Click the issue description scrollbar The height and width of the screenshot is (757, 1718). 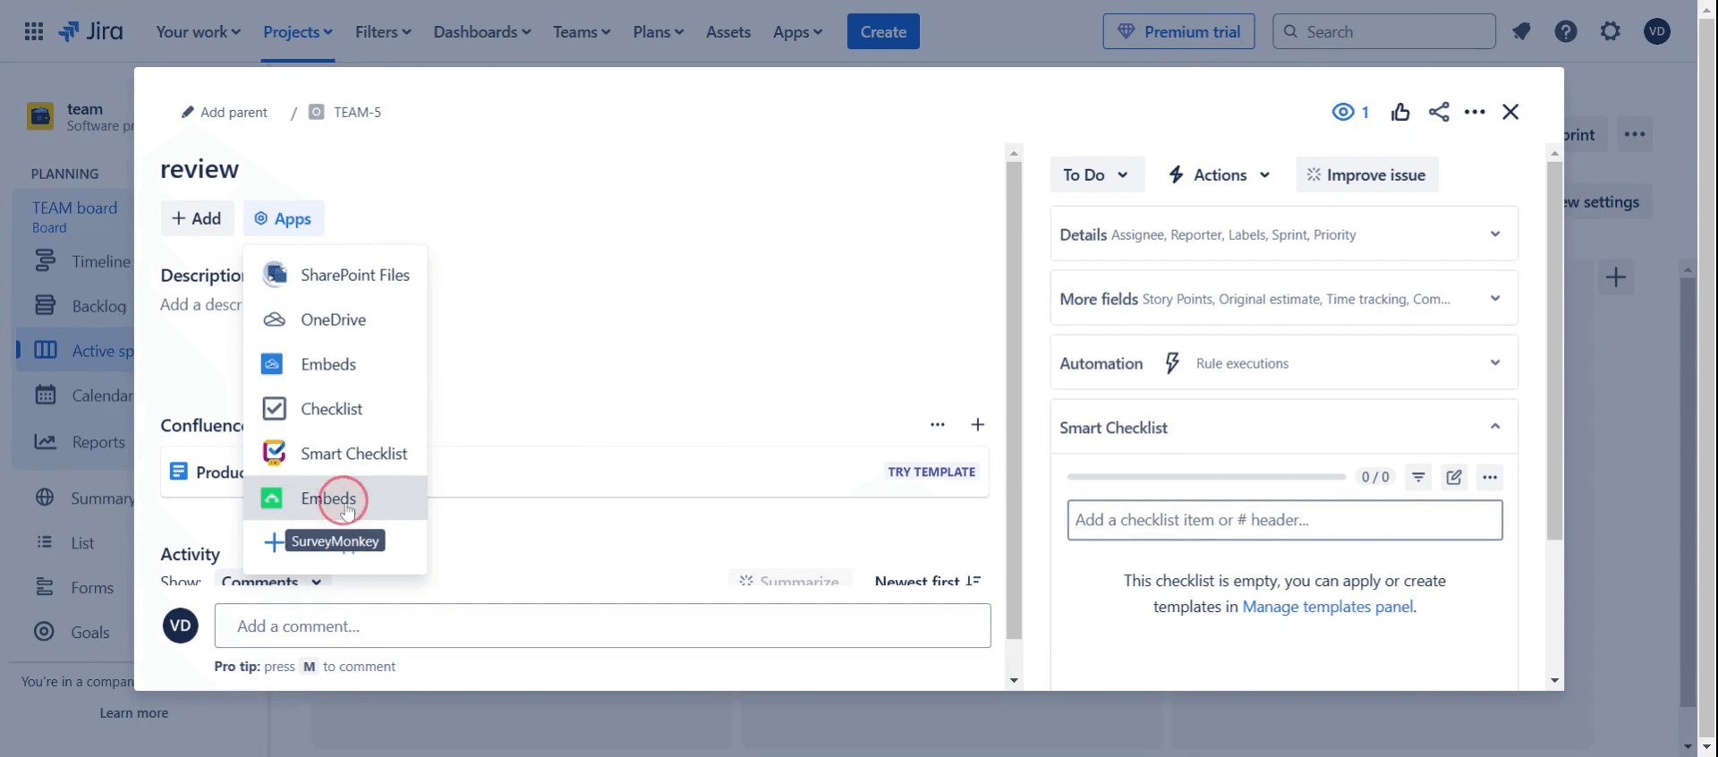[1014, 400]
